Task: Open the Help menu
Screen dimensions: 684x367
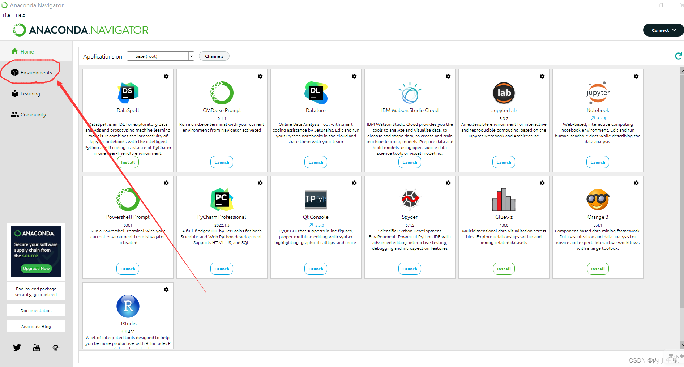Action: coord(21,15)
